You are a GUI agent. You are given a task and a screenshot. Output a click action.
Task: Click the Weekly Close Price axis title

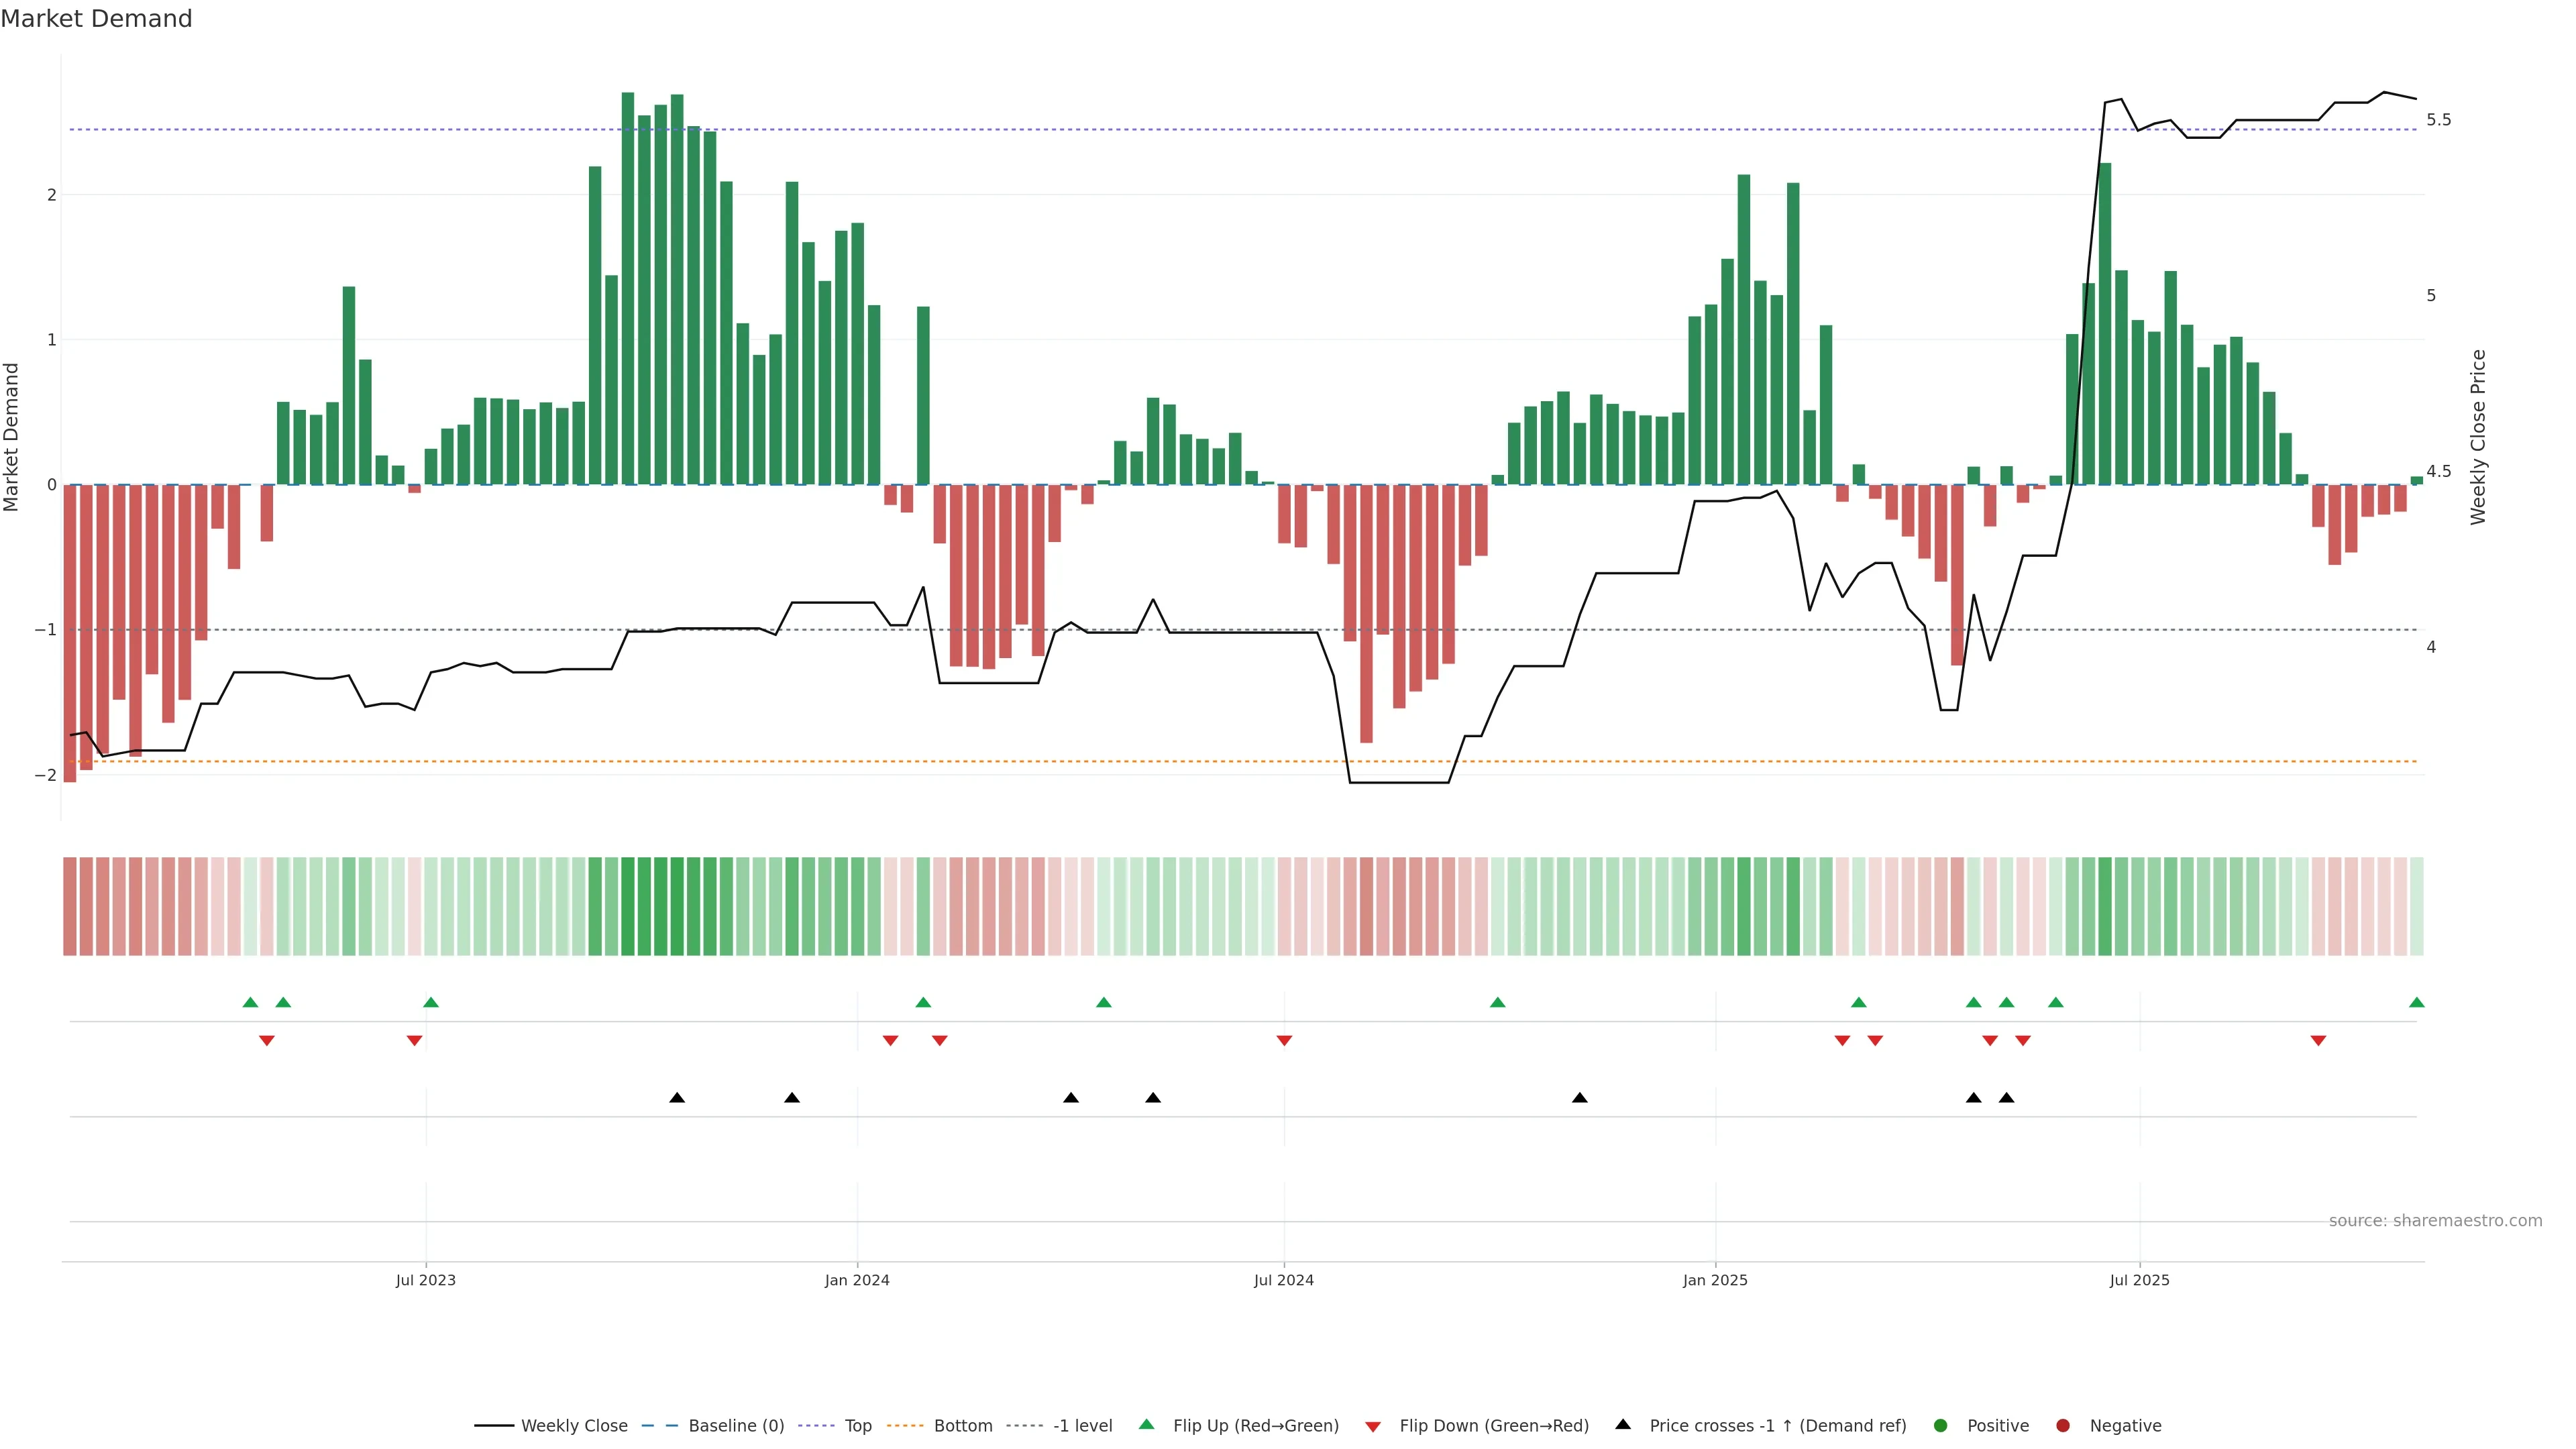[x=2477, y=437]
